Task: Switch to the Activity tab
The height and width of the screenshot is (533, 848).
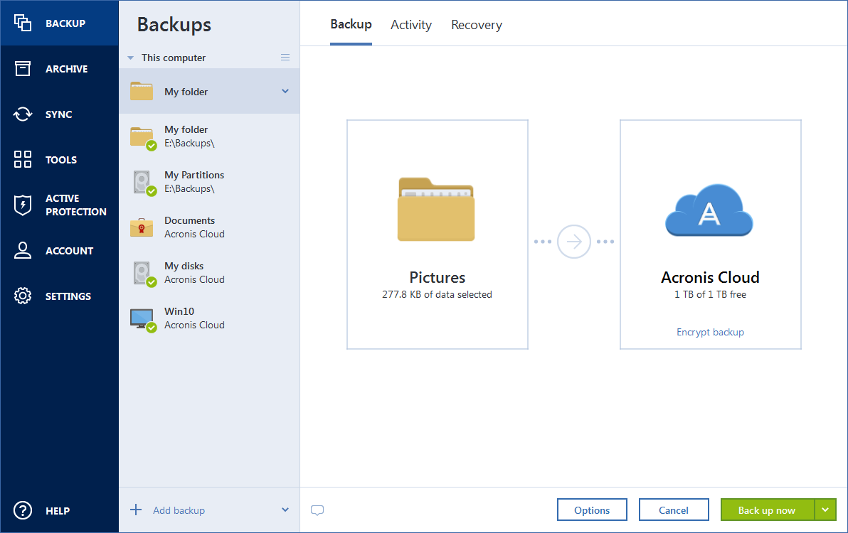Action: pyautogui.click(x=410, y=24)
